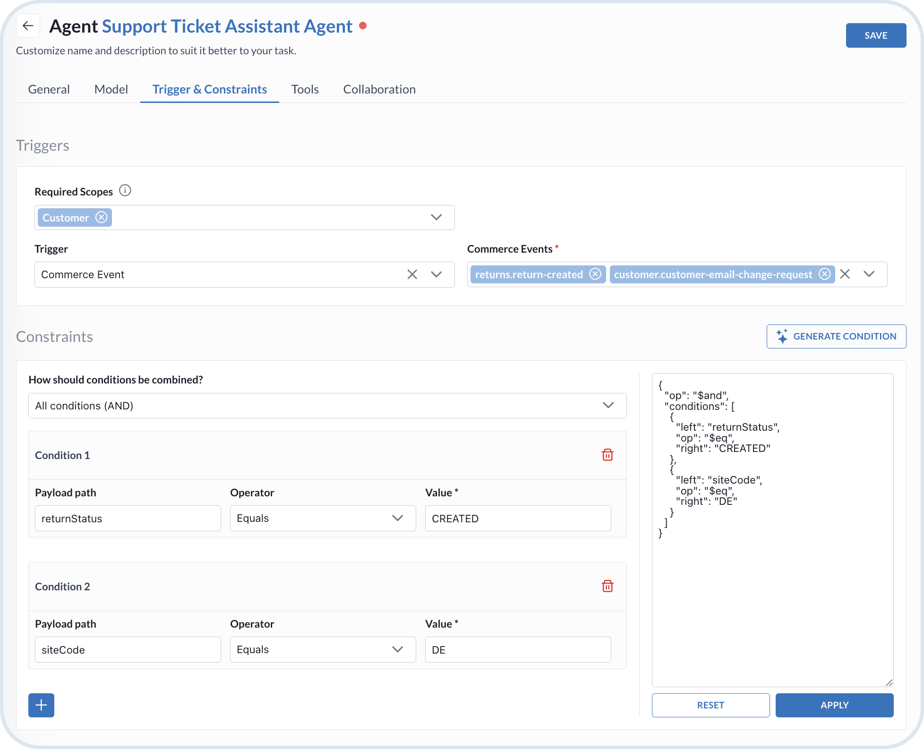Click the Support Ticket Assistant Agent title
The width and height of the screenshot is (924, 749).
227,26
